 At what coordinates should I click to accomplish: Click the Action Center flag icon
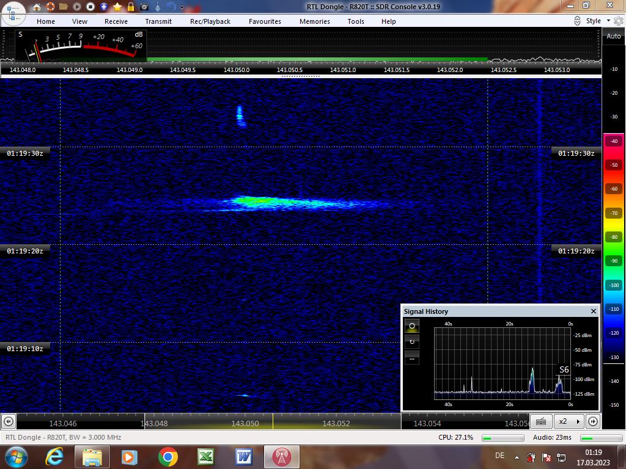[546, 457]
